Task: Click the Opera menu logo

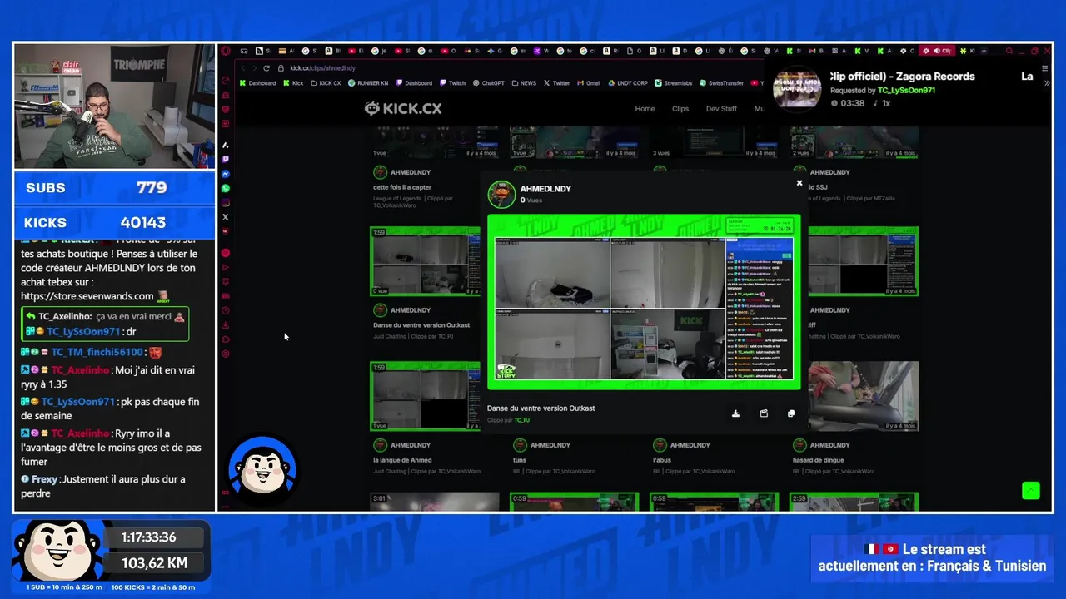Action: tap(226, 51)
